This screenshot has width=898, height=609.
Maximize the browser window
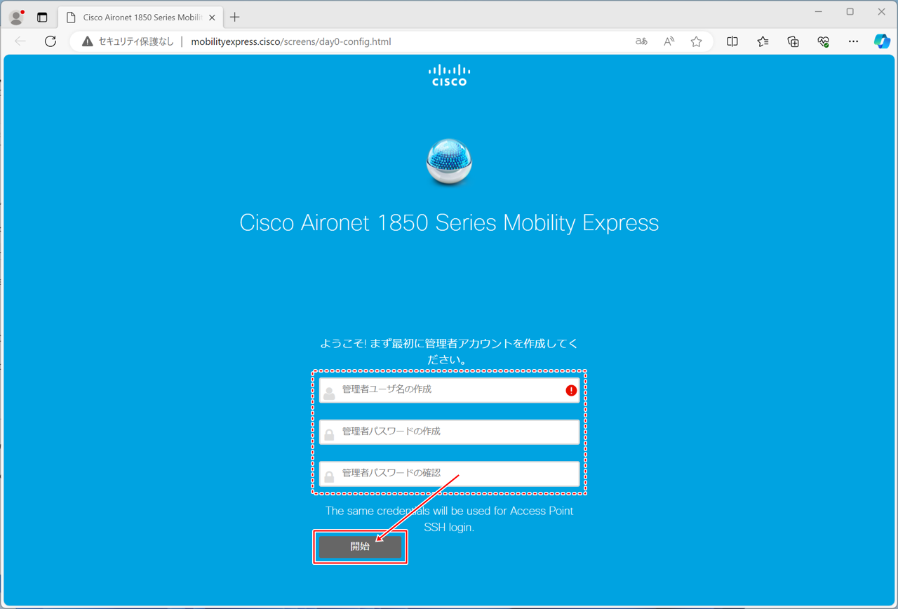pos(850,12)
